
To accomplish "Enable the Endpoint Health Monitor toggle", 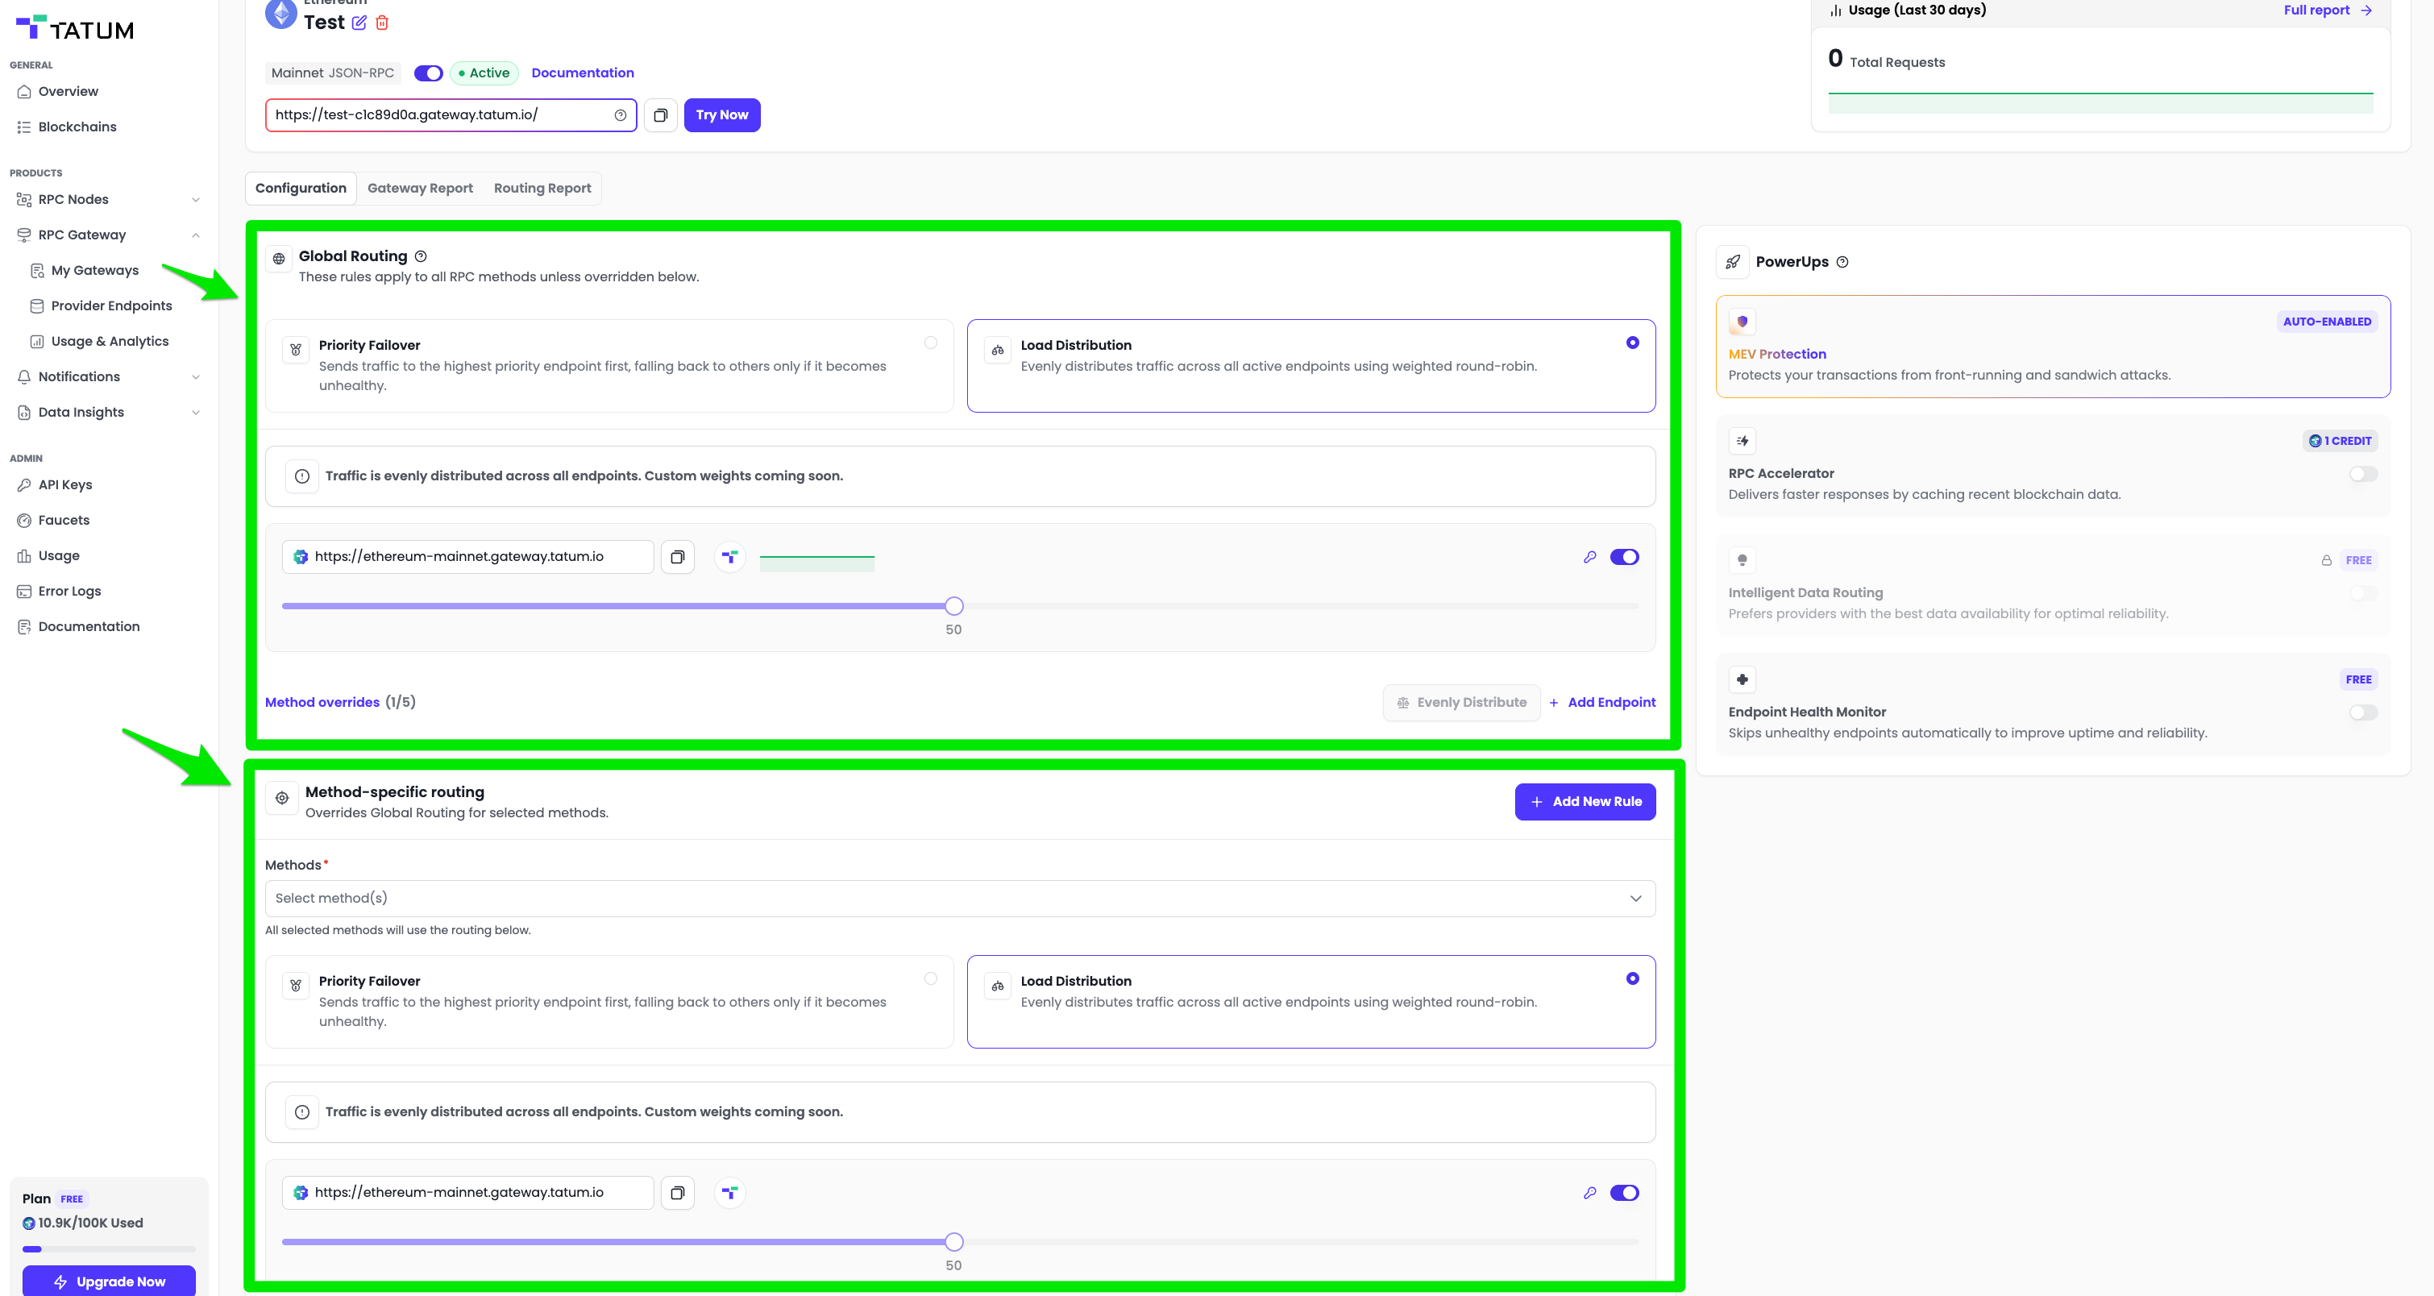I will (2362, 713).
